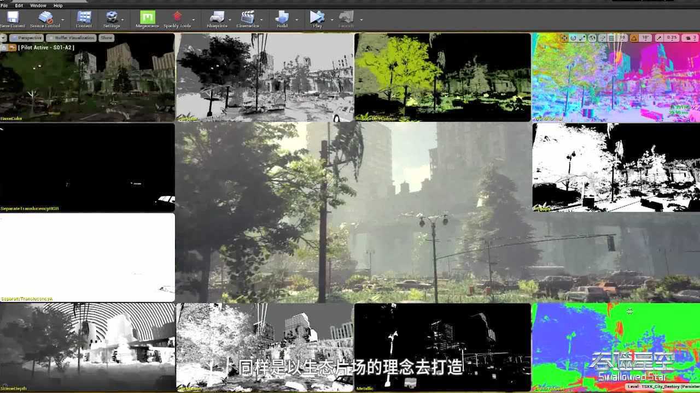Click the Perspective view mode button

(x=26, y=38)
